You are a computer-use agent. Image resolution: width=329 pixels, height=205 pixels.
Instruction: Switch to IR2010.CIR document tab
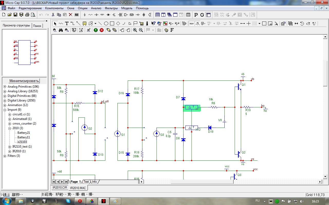point(60,188)
